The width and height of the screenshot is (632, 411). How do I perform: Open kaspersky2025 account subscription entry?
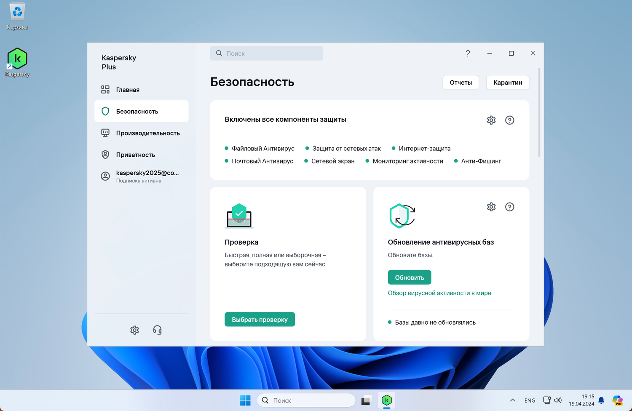[142, 176]
